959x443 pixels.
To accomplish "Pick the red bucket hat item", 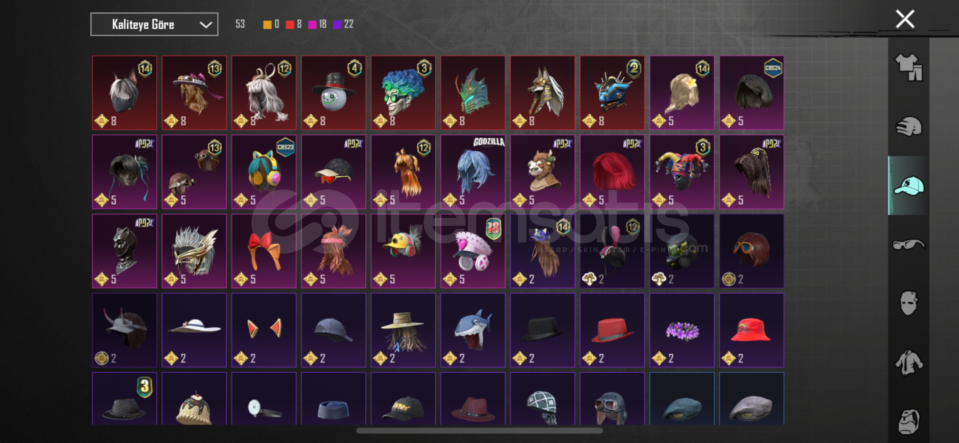I will click(752, 330).
